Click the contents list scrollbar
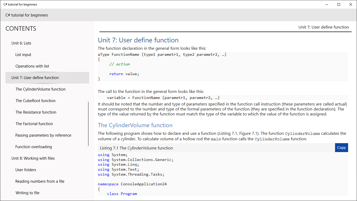 coord(88,124)
